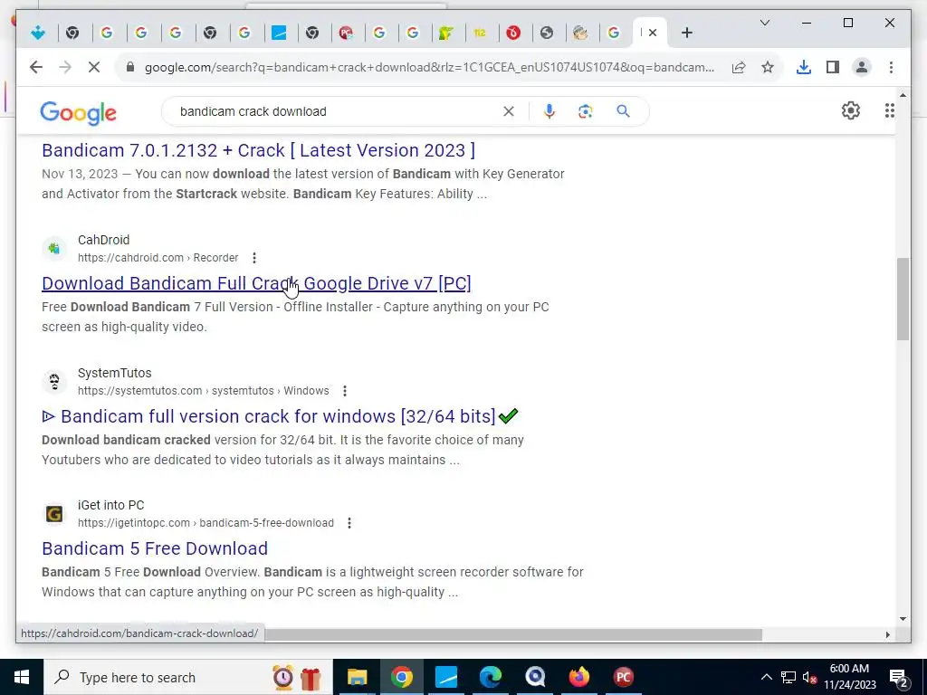Open more options for the CahDroid result

pos(254,258)
